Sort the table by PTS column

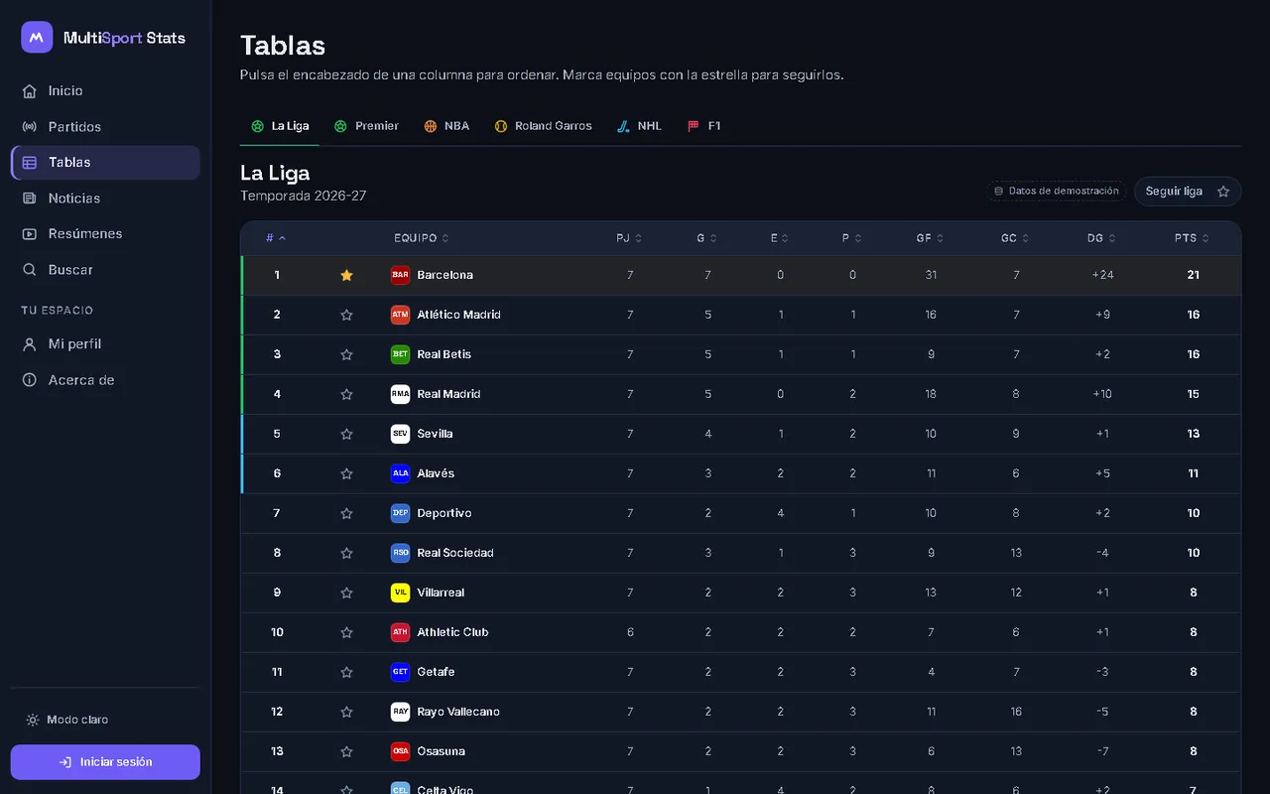pos(1192,238)
